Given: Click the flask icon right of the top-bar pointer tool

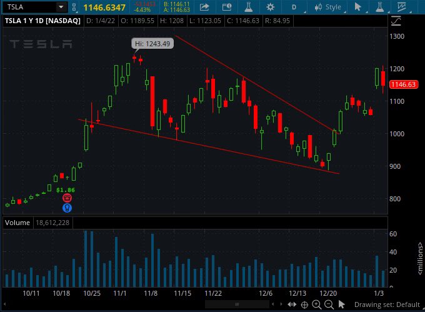Looking at the screenshot, I should [379, 7].
